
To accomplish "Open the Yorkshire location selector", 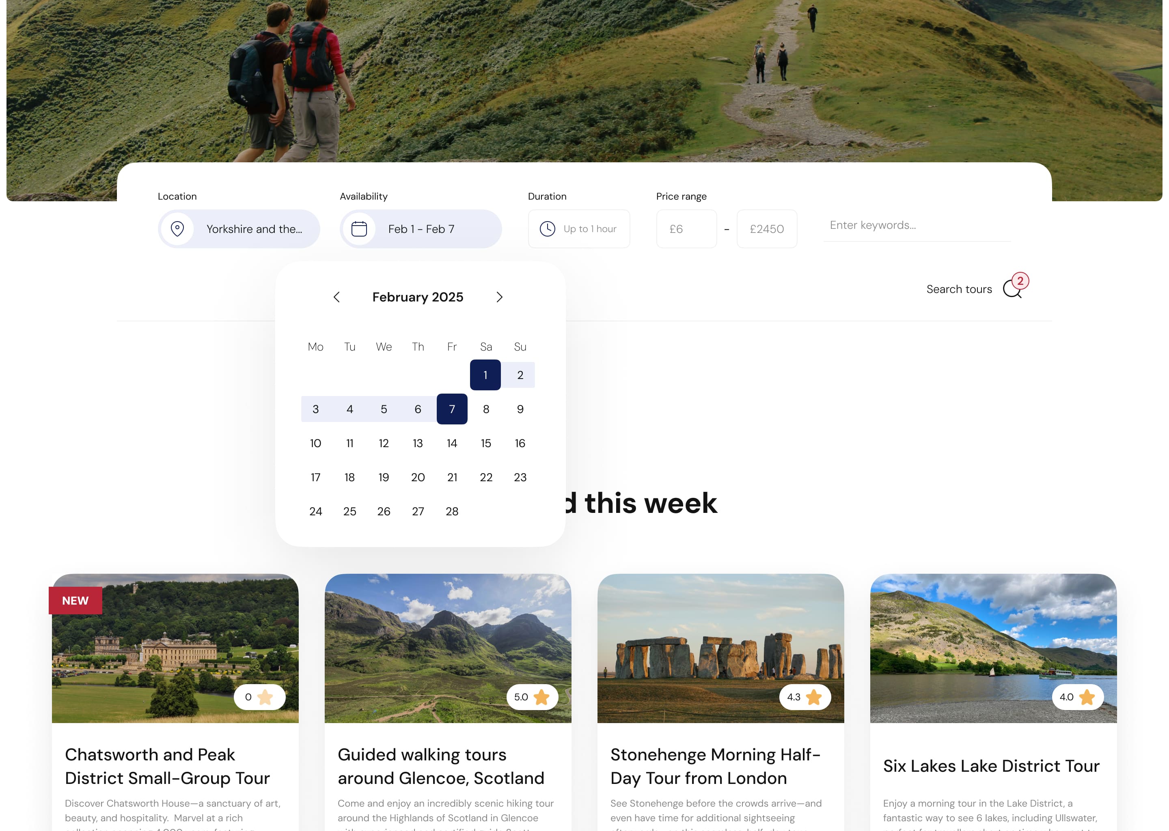I will [x=239, y=229].
